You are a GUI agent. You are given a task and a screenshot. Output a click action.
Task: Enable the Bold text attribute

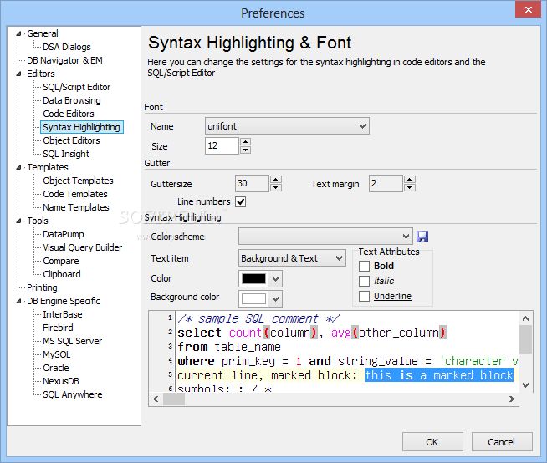(364, 266)
